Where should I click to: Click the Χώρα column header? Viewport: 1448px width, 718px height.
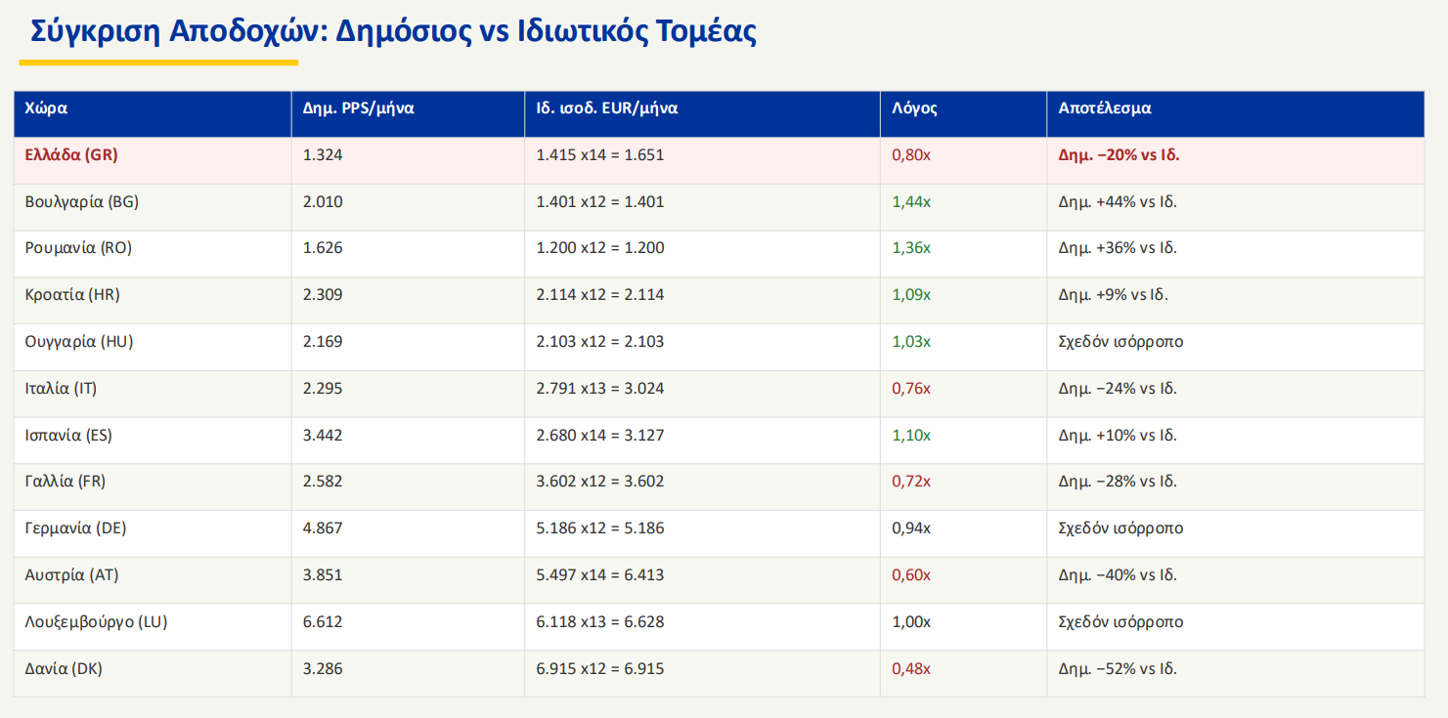pyautogui.click(x=46, y=108)
